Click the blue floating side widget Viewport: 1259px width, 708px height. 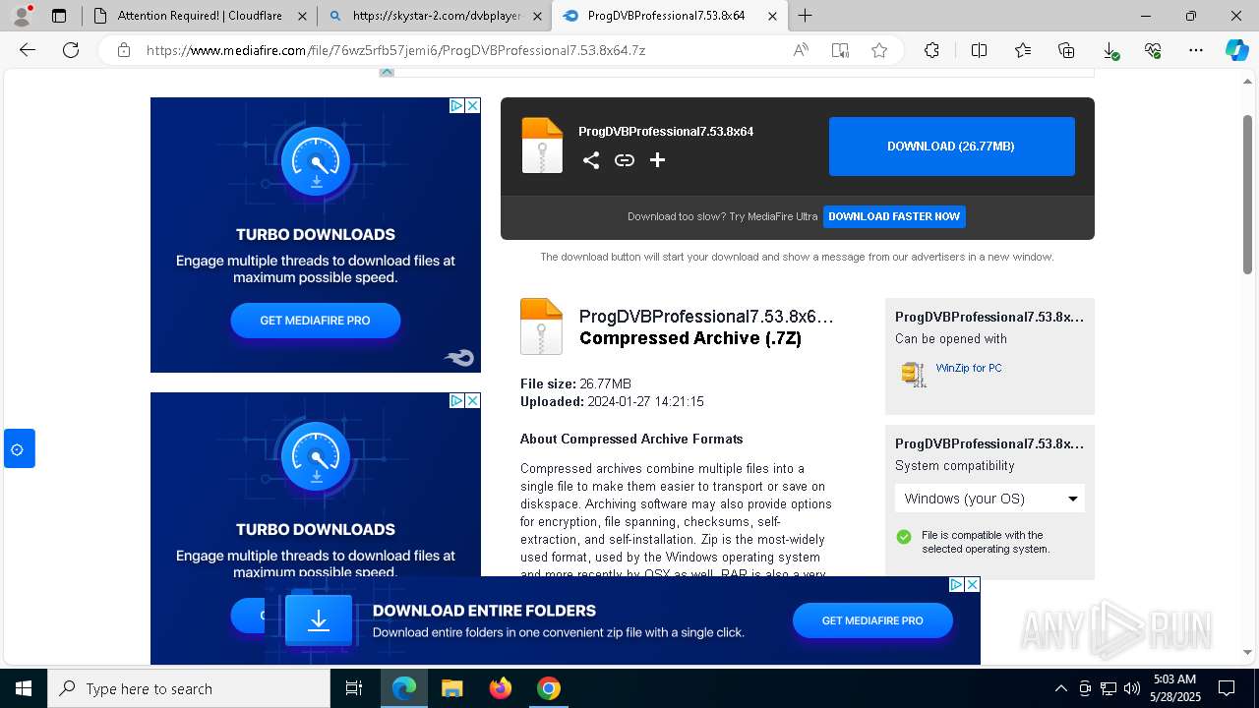(x=19, y=448)
